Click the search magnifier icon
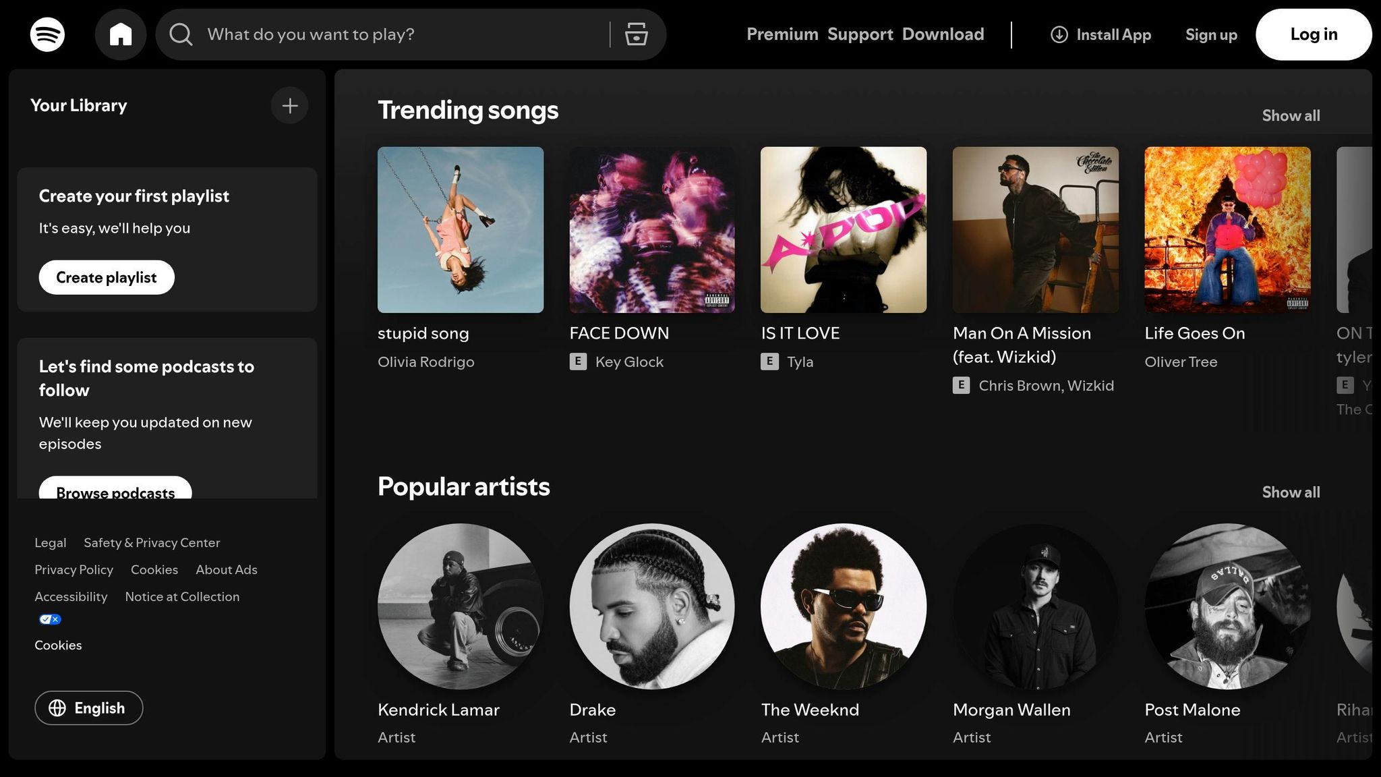The width and height of the screenshot is (1381, 777). coord(181,34)
